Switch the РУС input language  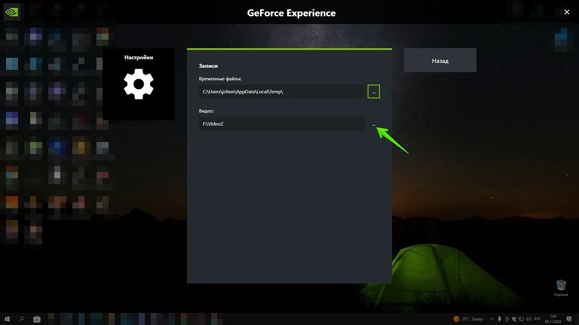[537, 319]
